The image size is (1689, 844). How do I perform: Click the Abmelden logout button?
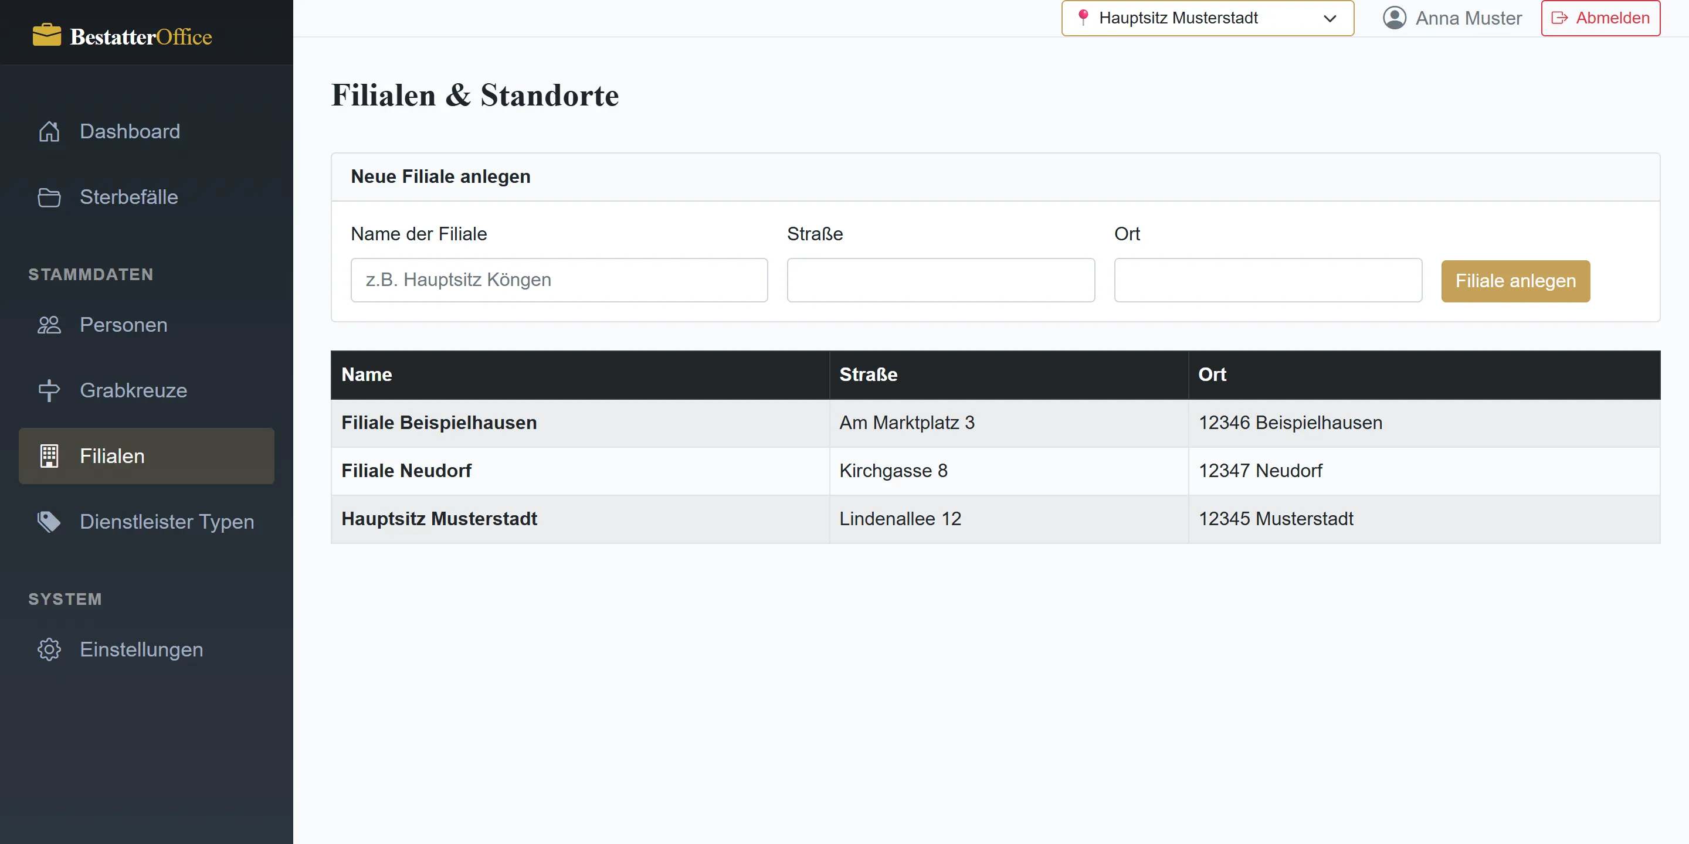(x=1600, y=18)
